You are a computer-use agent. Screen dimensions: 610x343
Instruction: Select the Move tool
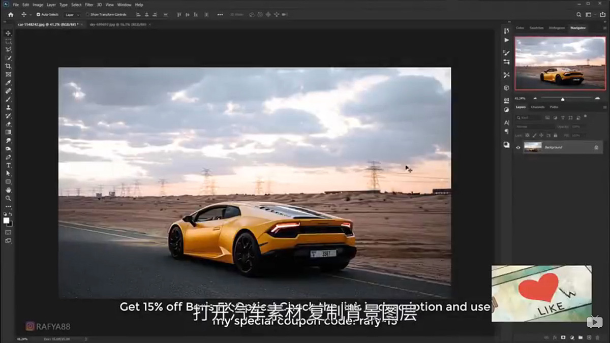7,33
